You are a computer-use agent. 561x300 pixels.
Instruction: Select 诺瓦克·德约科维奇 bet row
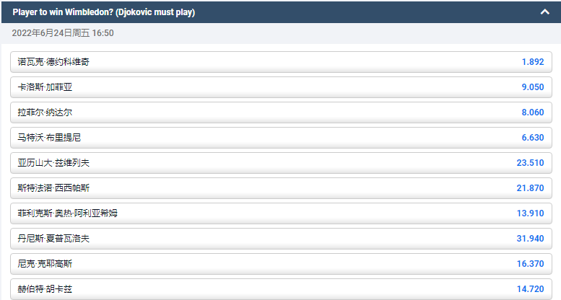[54, 62]
